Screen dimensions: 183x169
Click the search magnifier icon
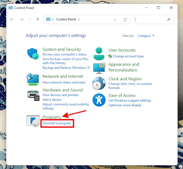[169, 20]
